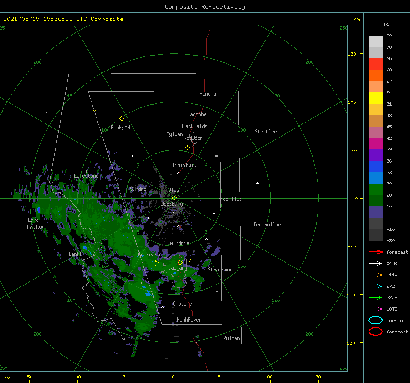410x383 pixels.
Task: Click the dBZ legend heading
Action: pyautogui.click(x=386, y=24)
